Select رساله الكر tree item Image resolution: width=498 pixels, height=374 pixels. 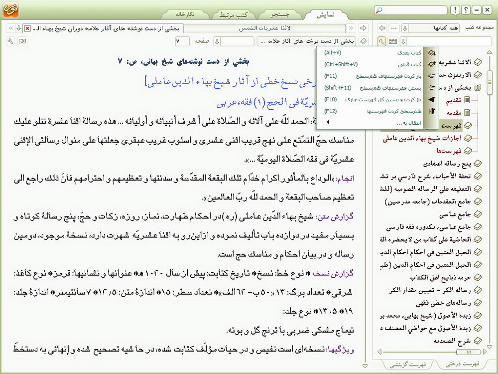[x=430, y=290]
